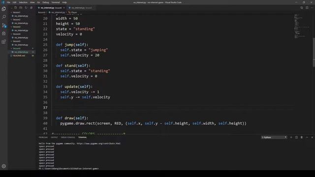Viewport: 315px width, 177px height.
Task: Click the New Folder icon in Explorer
Action: [x=21, y=8]
